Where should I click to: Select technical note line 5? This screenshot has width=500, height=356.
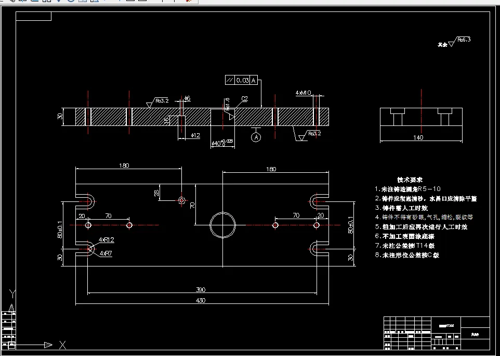pos(421,227)
